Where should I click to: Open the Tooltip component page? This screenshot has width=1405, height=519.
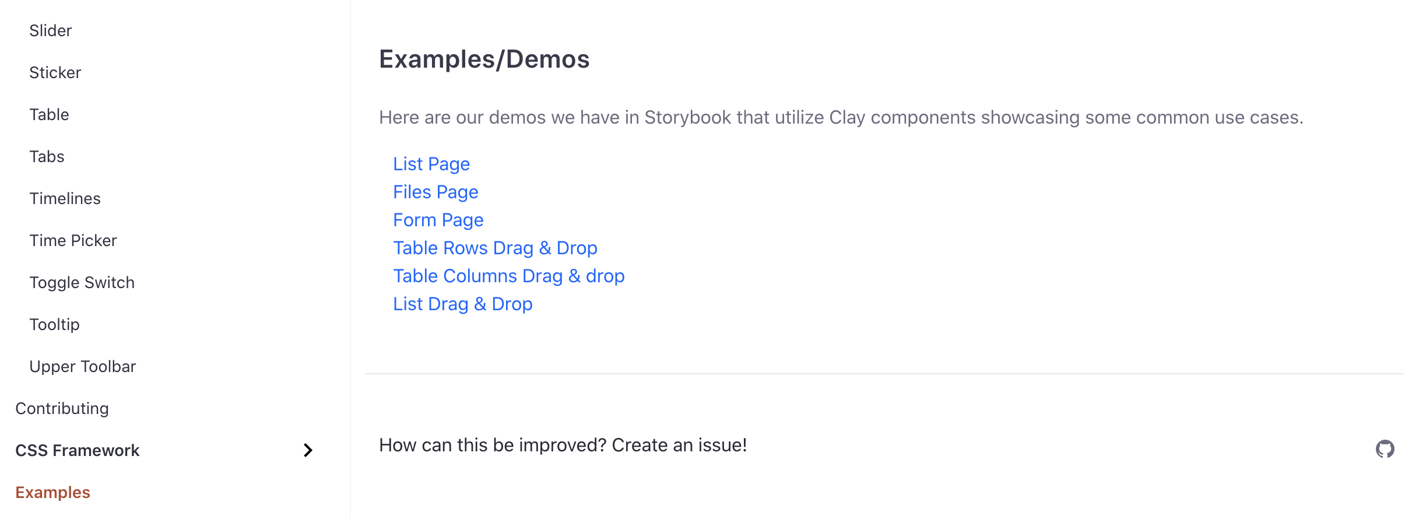point(54,324)
